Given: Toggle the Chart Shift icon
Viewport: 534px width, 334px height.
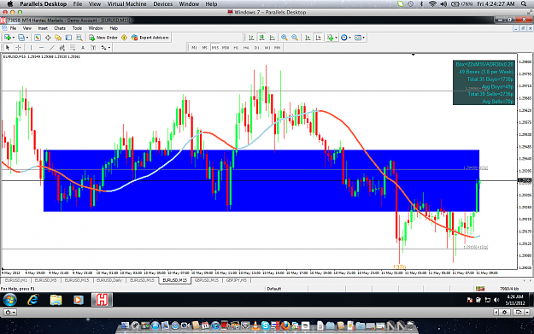Looking at the screenshot, I should (319, 38).
